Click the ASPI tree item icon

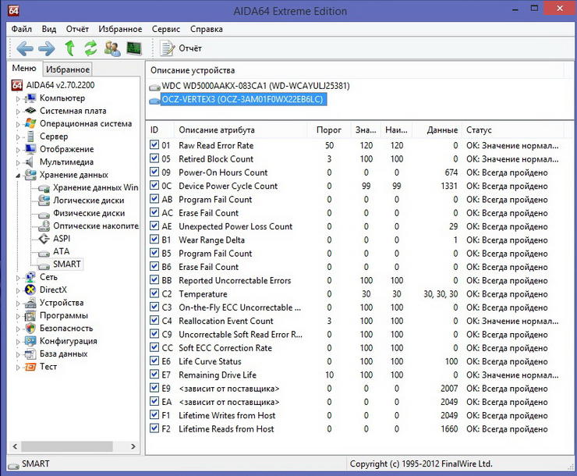[x=44, y=239]
